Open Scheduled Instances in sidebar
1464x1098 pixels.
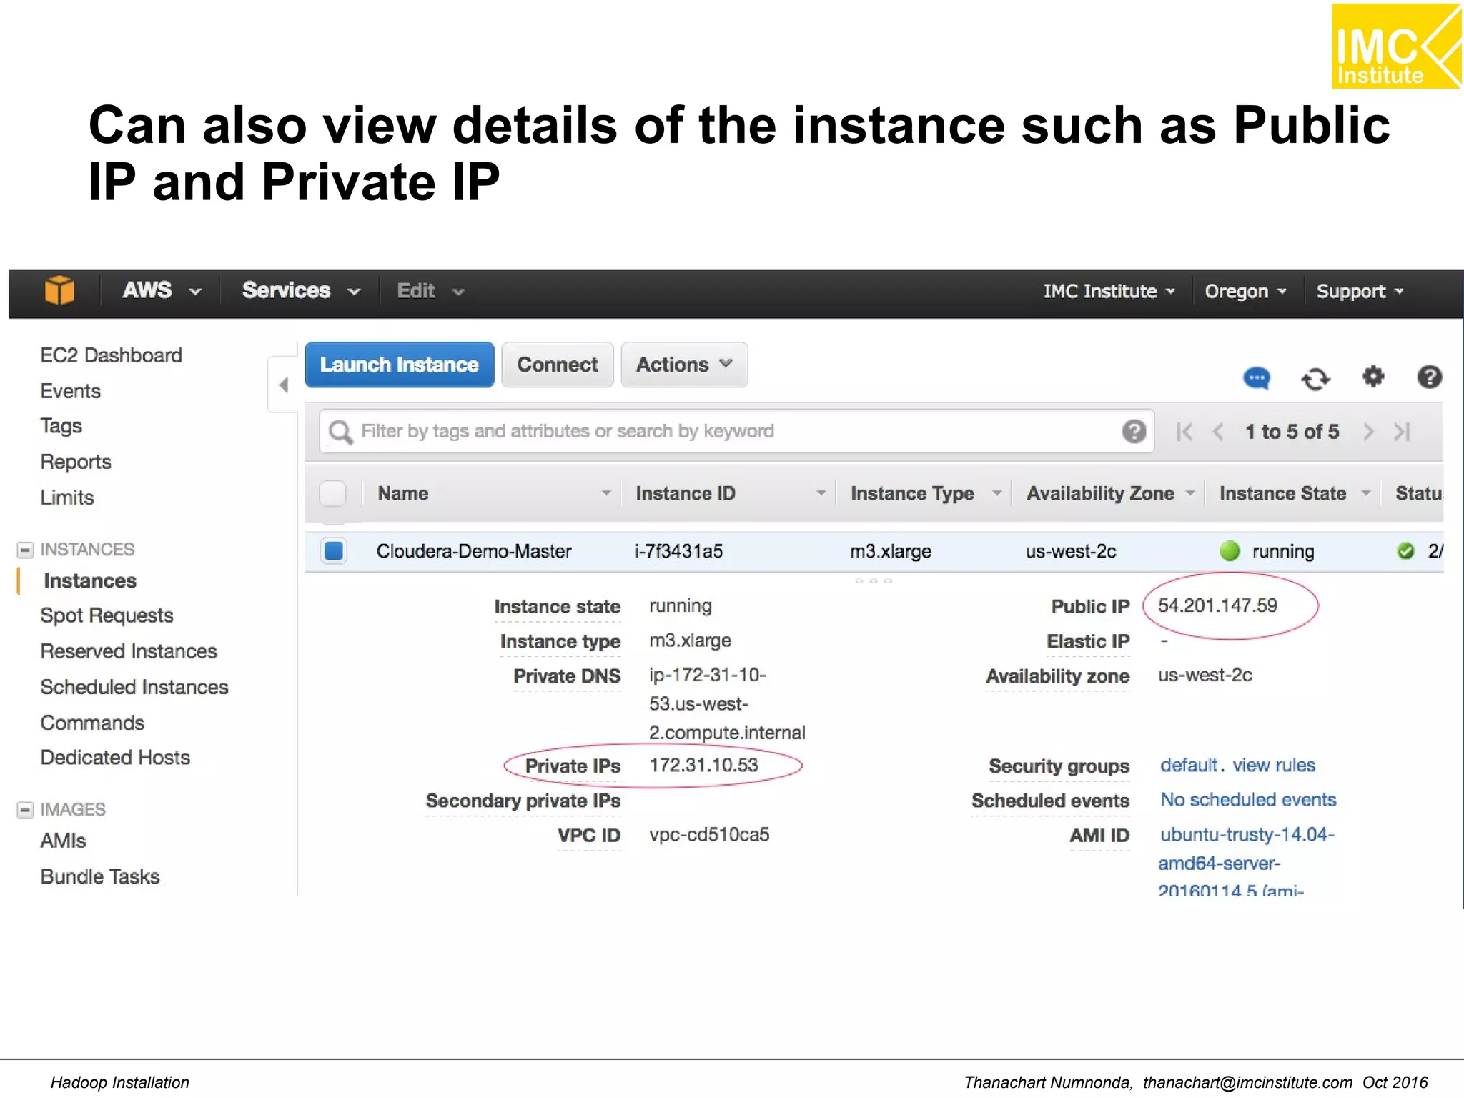pyautogui.click(x=134, y=687)
